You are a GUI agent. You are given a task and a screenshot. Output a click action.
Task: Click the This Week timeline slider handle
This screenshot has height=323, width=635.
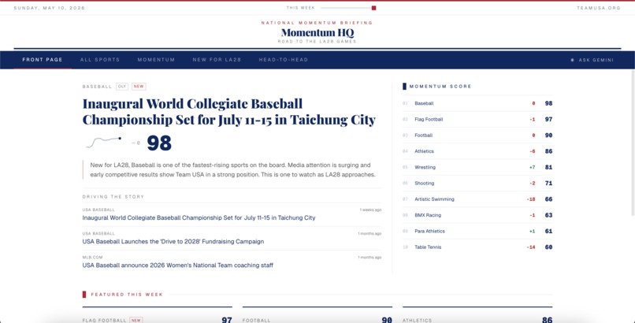373,8
